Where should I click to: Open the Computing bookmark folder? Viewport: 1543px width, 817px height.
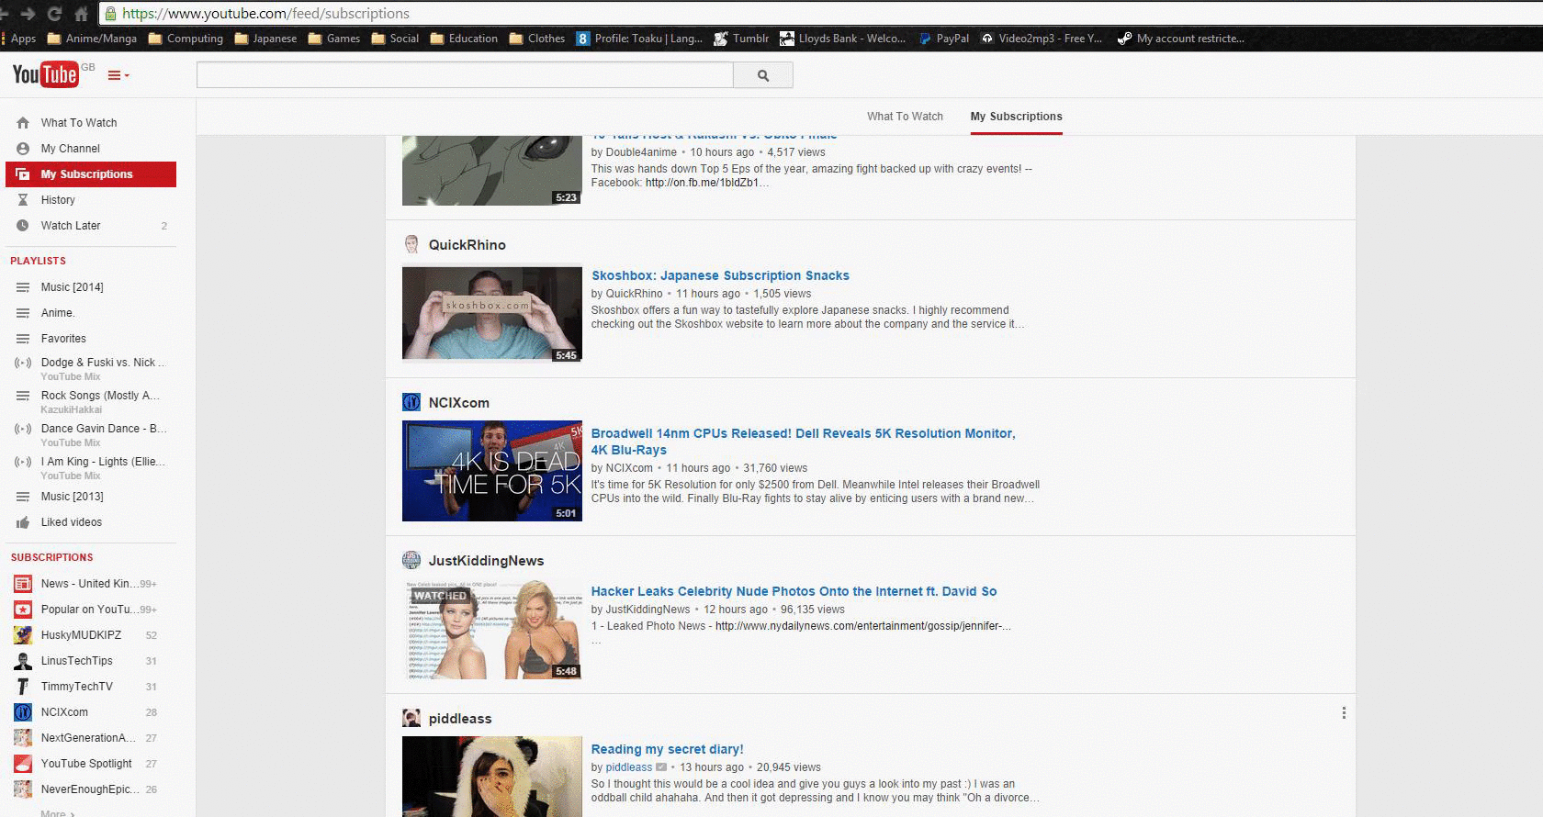(186, 39)
